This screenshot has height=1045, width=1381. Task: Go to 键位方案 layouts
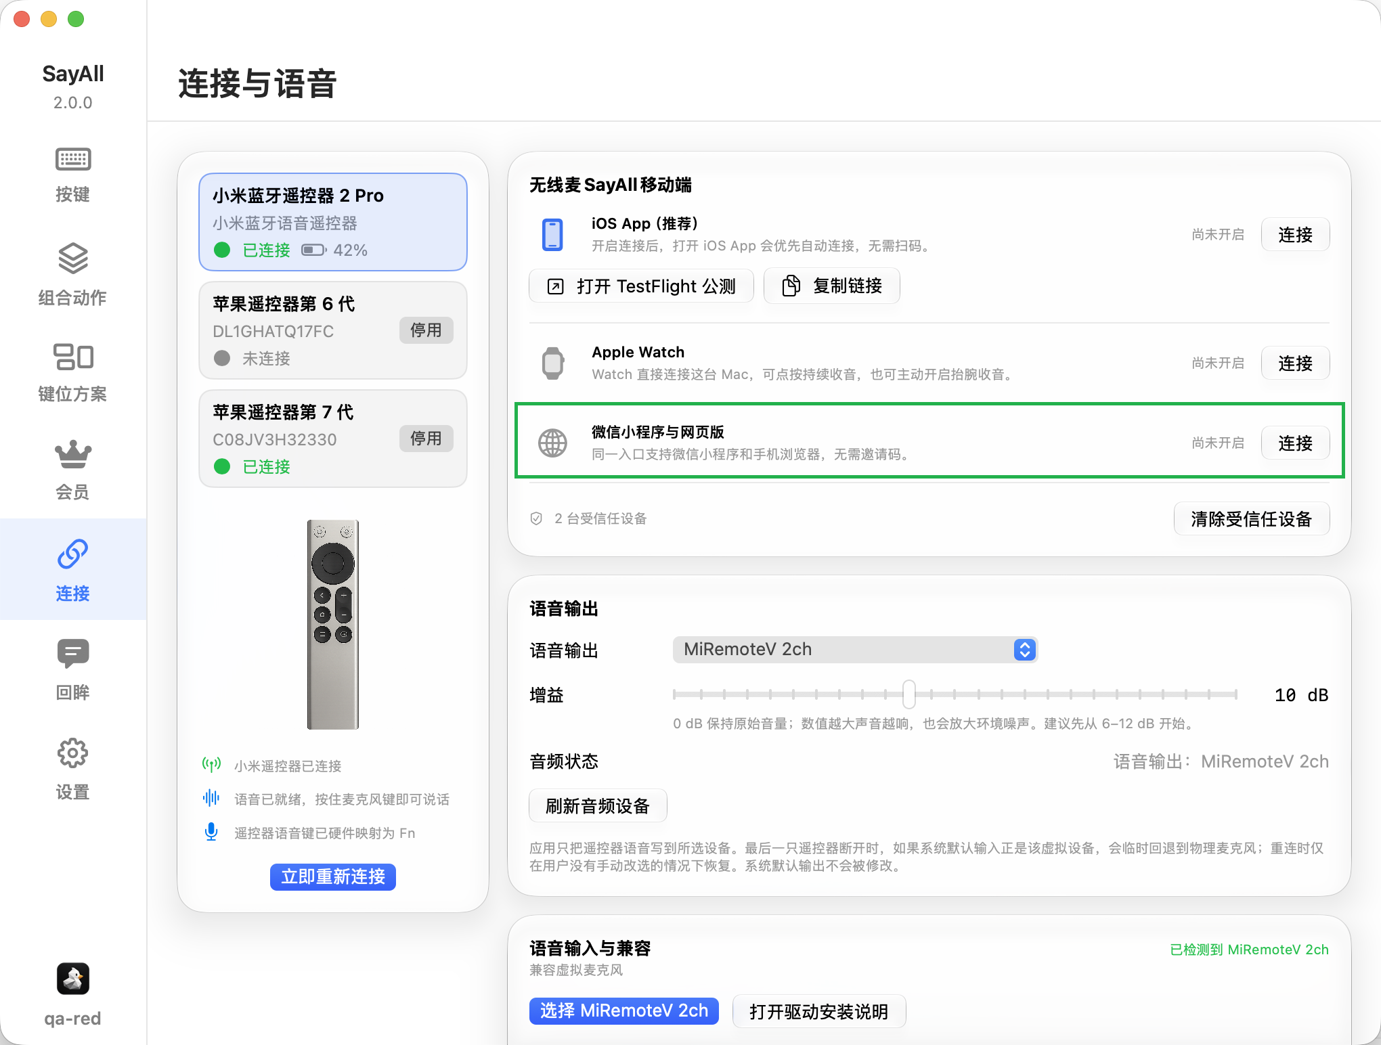(x=73, y=373)
